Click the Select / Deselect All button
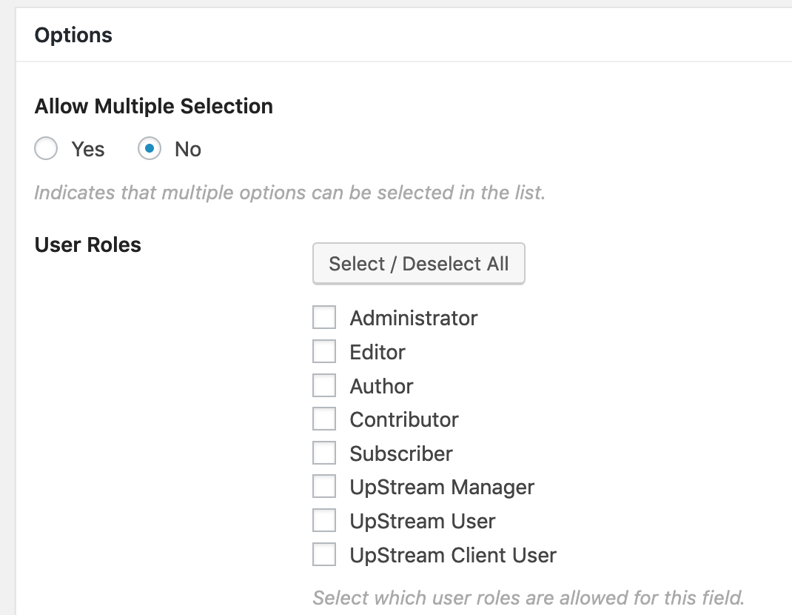The image size is (792, 615). click(418, 264)
